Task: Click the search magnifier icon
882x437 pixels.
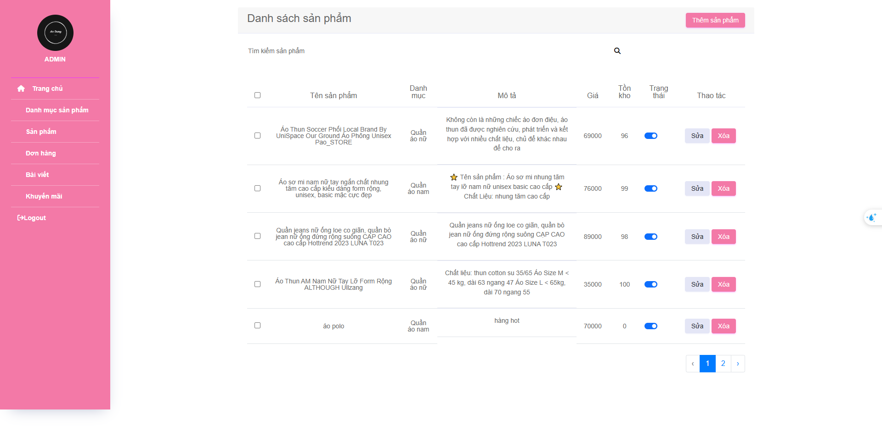Action: [x=617, y=51]
